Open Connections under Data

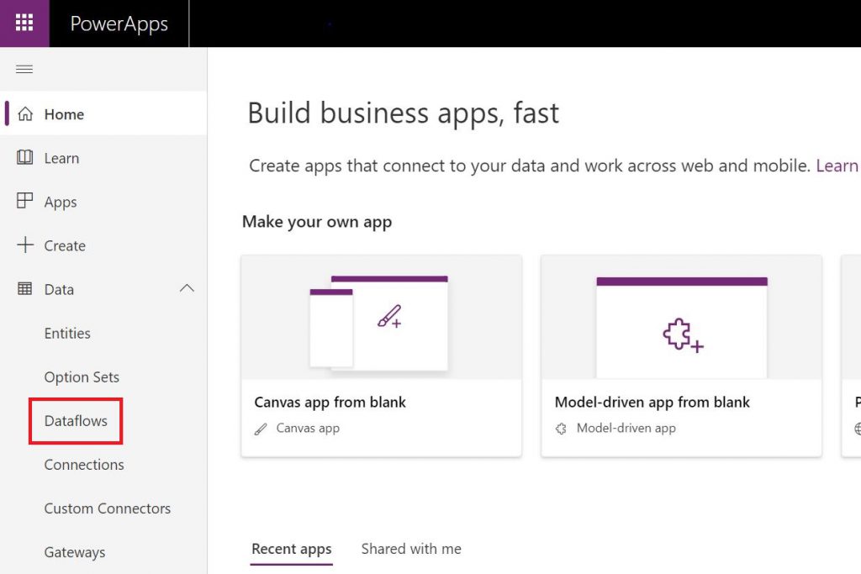tap(84, 465)
